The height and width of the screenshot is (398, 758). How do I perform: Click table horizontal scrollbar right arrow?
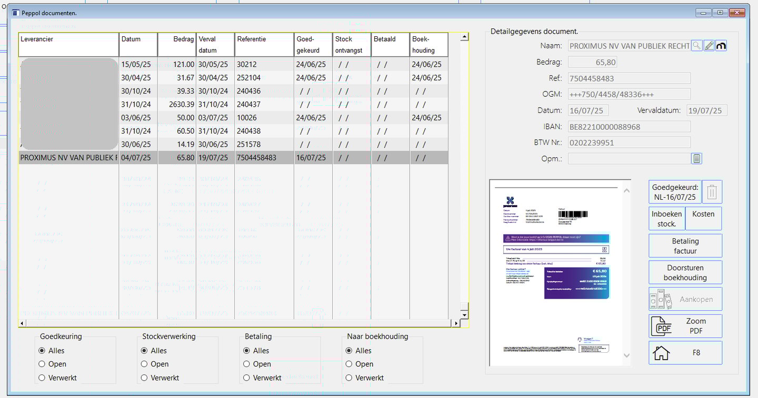[x=456, y=323]
